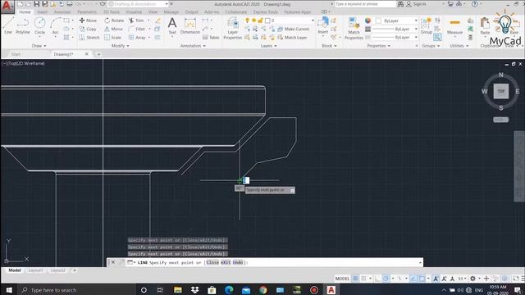Expand the Block panel
The height and width of the screenshot is (295, 525).
coord(329,46)
